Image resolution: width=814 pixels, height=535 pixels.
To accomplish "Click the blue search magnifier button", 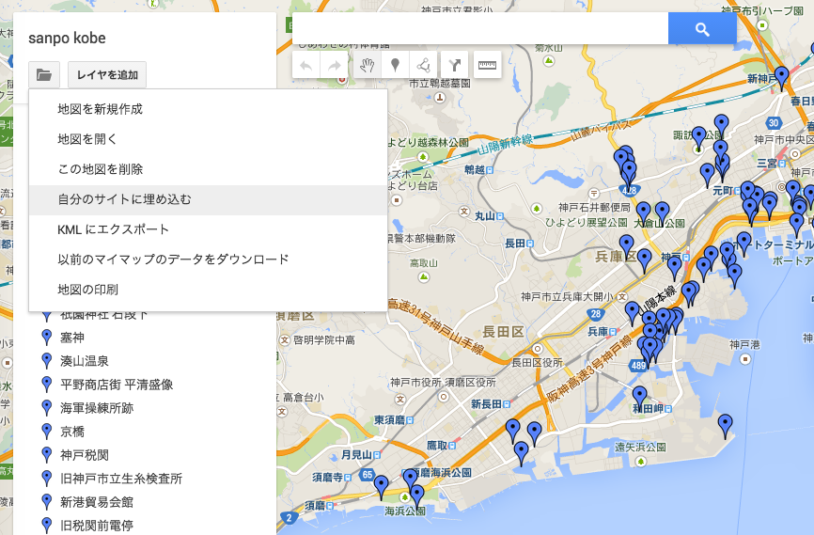I will coord(702,29).
